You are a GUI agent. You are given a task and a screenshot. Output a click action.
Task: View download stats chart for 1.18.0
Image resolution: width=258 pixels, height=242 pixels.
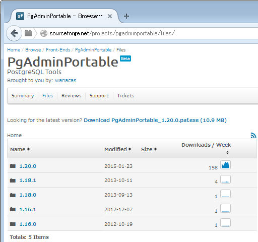tap(225, 194)
